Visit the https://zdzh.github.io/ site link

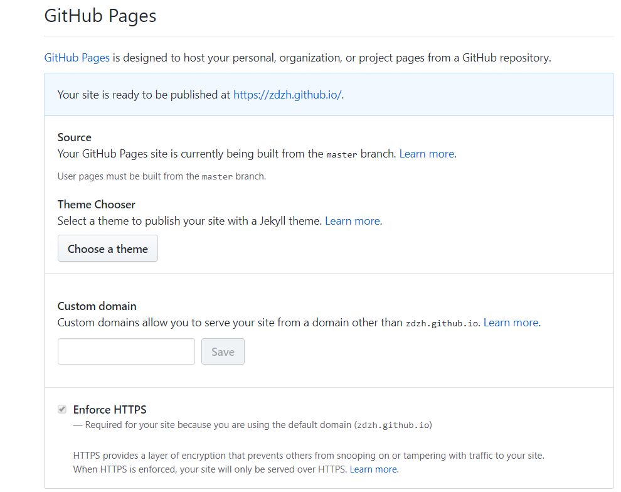[287, 95]
